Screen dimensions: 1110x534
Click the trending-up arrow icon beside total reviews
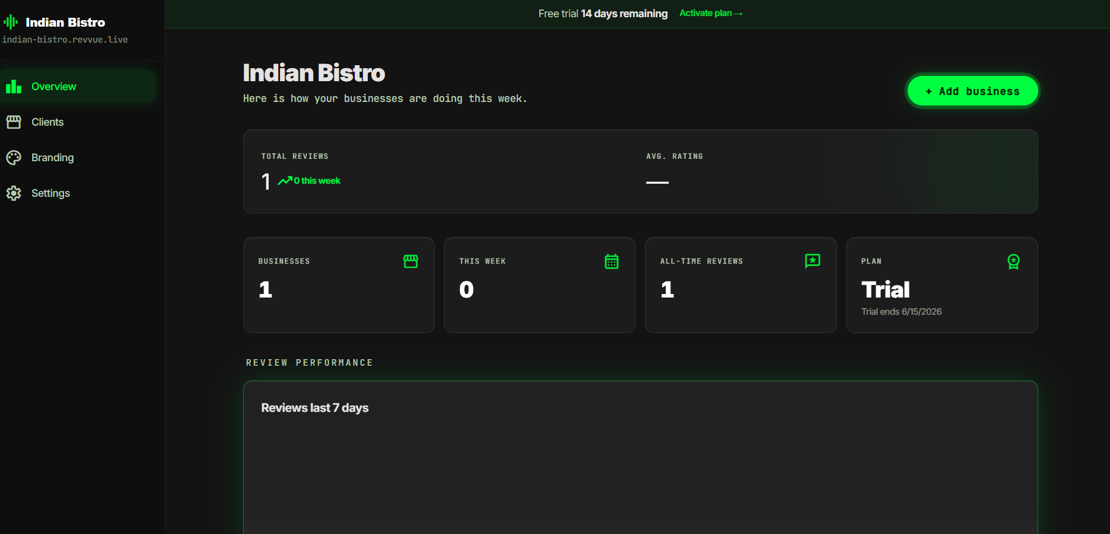[285, 181]
